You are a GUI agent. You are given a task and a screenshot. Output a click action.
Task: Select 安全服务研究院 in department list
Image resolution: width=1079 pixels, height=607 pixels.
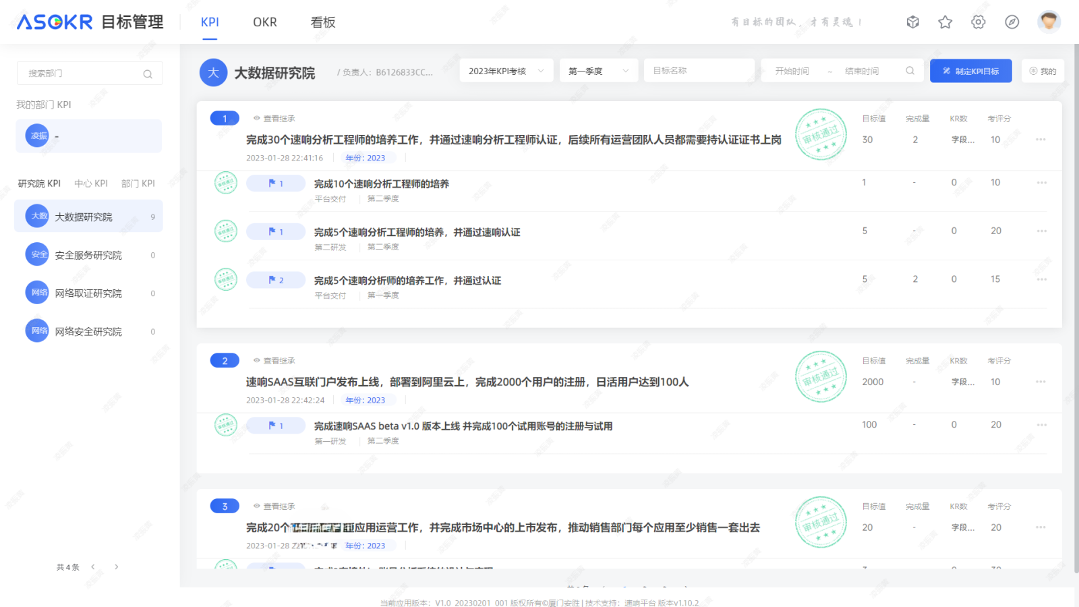(88, 255)
